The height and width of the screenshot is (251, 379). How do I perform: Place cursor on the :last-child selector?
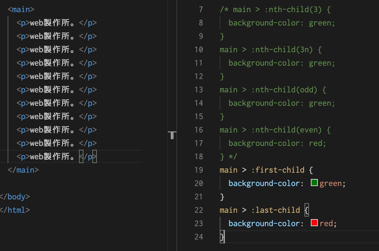pos(275,210)
